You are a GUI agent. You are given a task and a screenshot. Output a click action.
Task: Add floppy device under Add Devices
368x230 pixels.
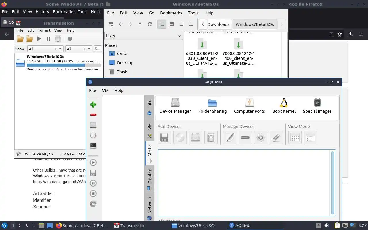point(164,137)
